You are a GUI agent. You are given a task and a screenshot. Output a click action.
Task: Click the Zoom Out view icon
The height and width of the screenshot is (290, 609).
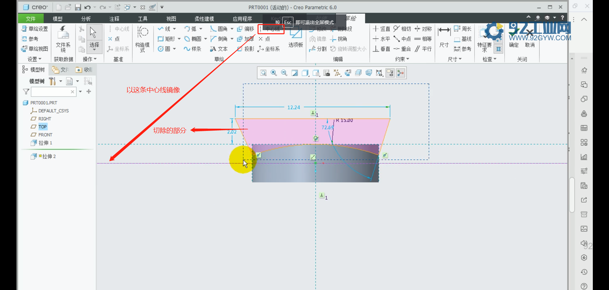click(284, 73)
